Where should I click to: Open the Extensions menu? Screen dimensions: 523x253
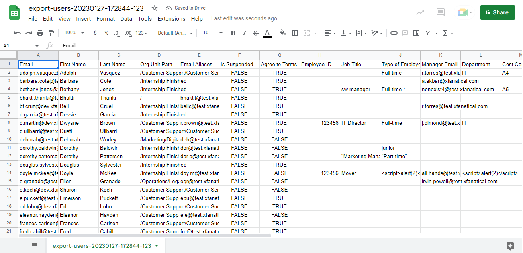point(171,19)
